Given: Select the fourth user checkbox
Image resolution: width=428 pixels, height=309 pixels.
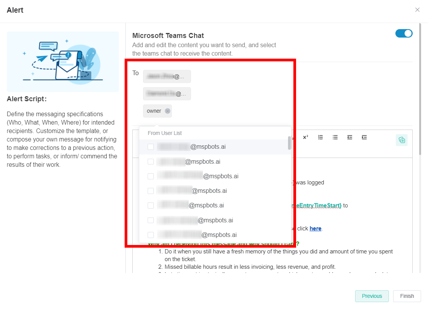Looking at the screenshot, I should point(151,191).
